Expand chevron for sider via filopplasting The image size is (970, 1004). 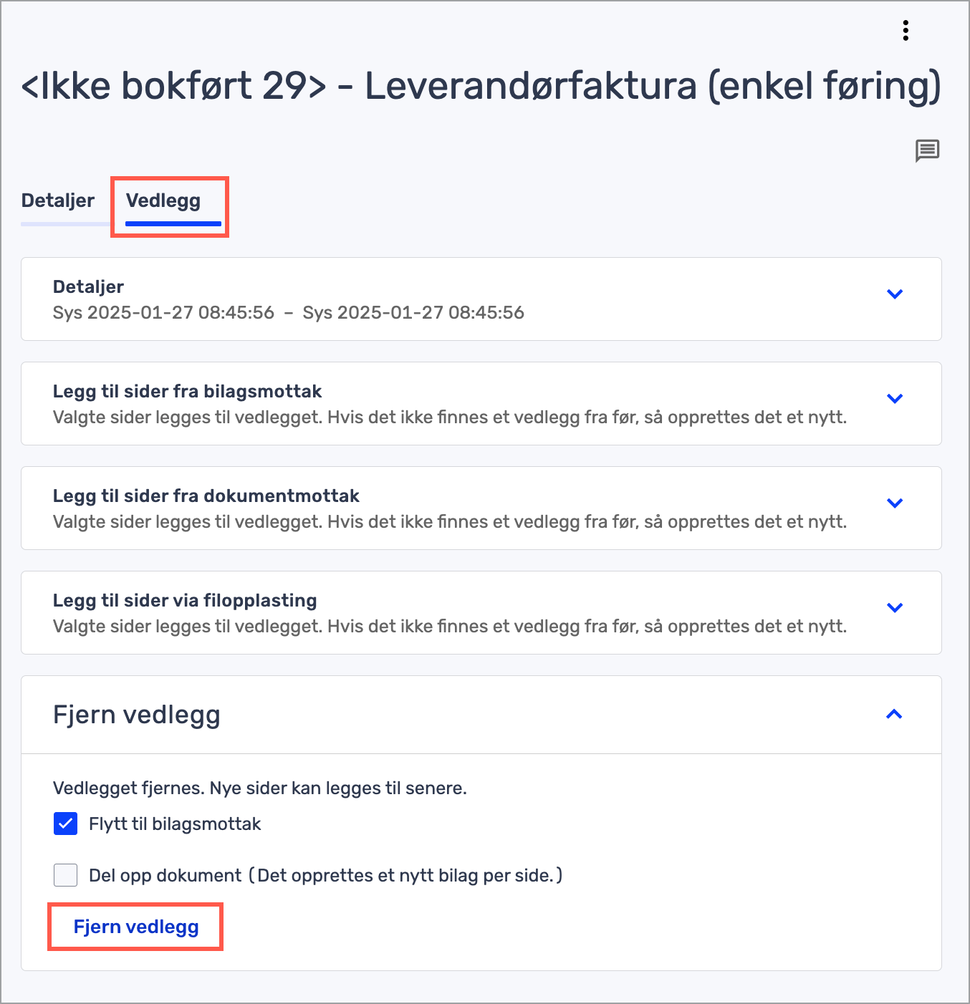tap(894, 607)
